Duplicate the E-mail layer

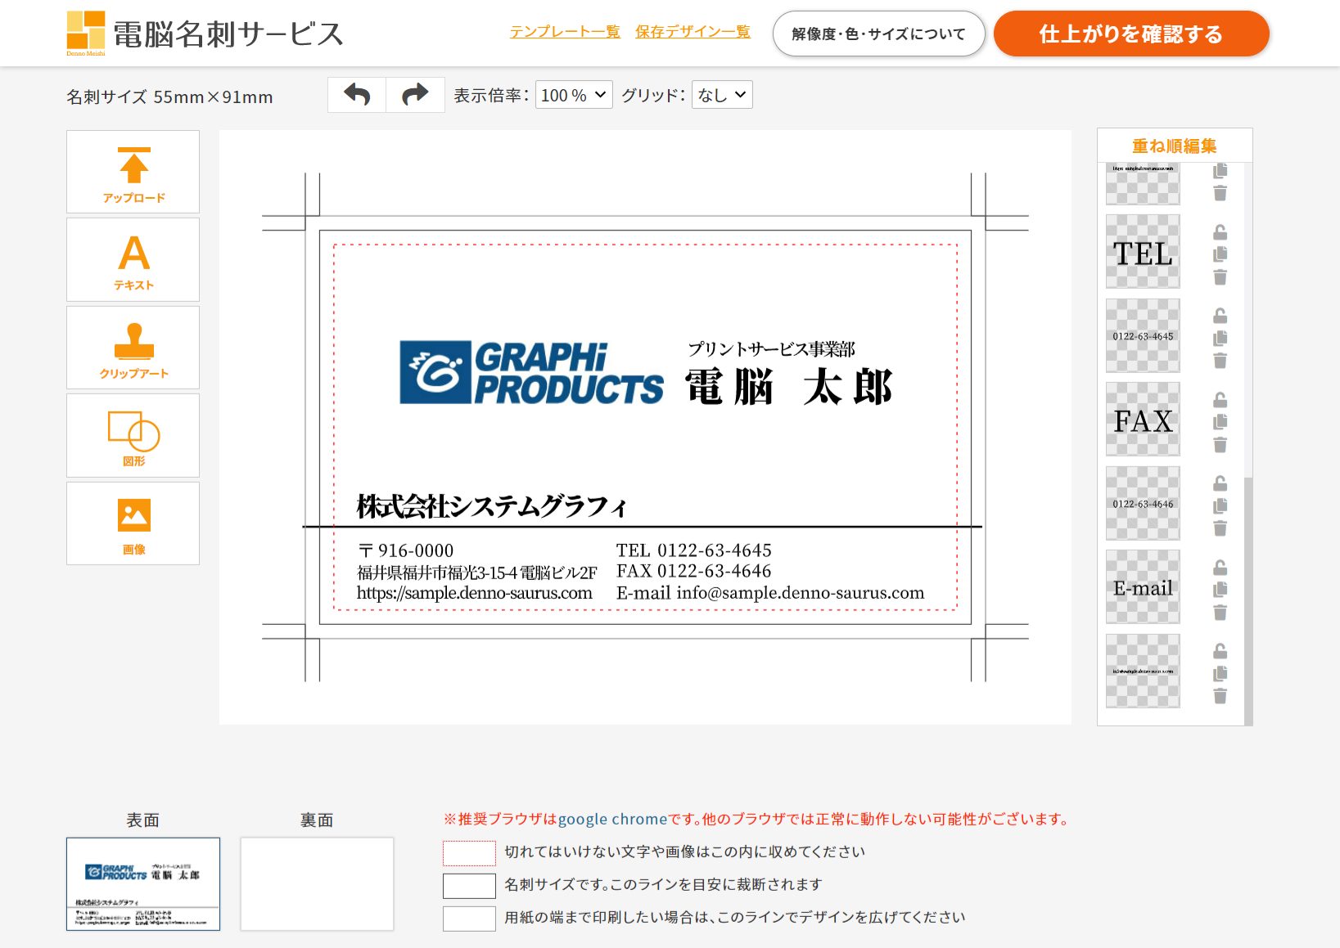click(x=1220, y=590)
